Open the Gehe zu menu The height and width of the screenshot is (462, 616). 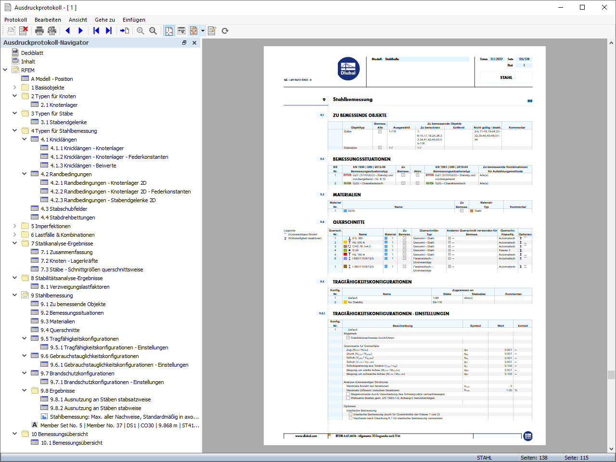pyautogui.click(x=105, y=20)
